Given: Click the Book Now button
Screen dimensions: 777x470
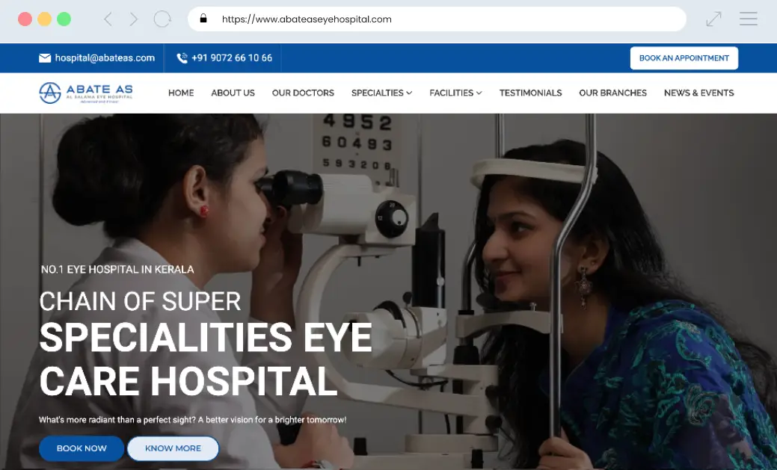Looking at the screenshot, I should point(82,448).
